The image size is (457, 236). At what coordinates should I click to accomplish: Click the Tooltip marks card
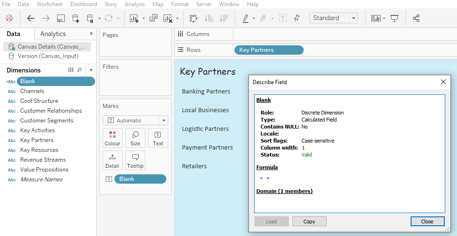point(135,160)
